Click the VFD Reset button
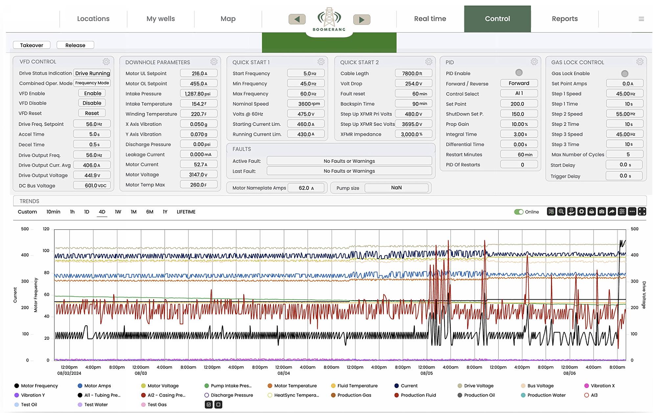The image size is (653, 413). coord(92,113)
